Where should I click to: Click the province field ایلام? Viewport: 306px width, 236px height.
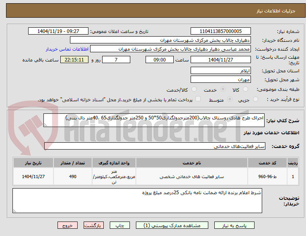pyautogui.click(x=220, y=70)
